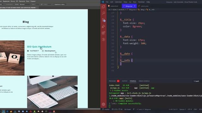
Task: Click the CRLF line ending status item
Action: 195,110
